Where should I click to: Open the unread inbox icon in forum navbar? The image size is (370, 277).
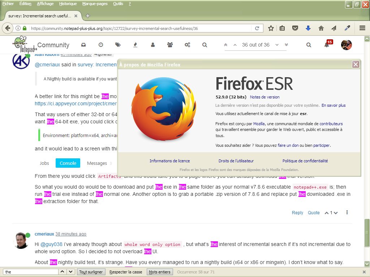pos(83,45)
